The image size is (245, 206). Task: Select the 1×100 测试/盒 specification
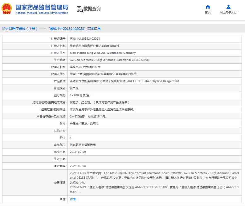pyautogui.click(x=80, y=95)
